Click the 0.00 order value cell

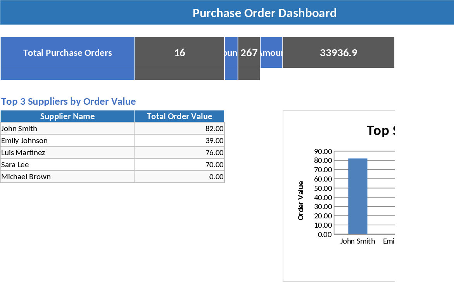point(180,177)
